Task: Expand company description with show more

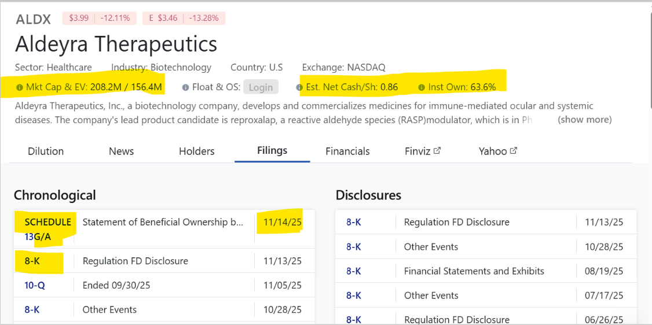Action: 584,120
